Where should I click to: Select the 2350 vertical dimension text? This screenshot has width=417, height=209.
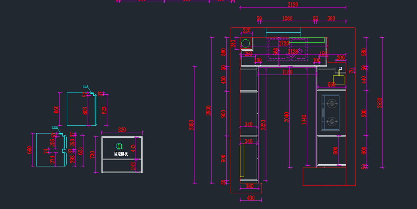(191, 125)
